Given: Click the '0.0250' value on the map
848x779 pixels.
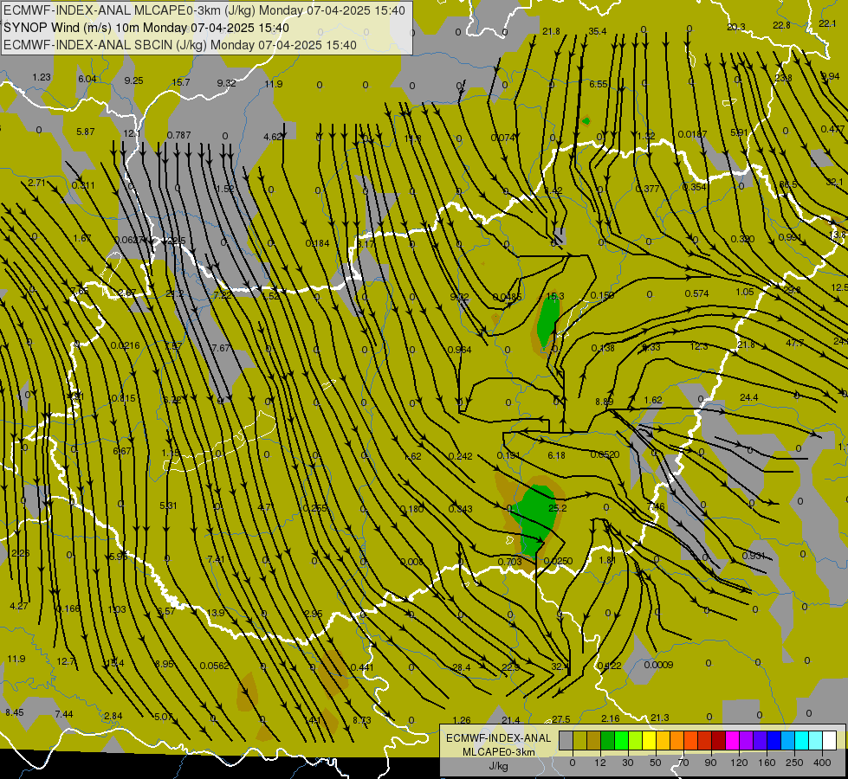Looking at the screenshot, I should click(558, 561).
